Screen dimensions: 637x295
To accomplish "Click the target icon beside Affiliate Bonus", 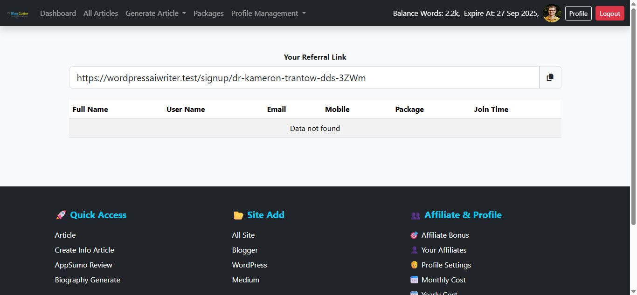I will coord(414,235).
